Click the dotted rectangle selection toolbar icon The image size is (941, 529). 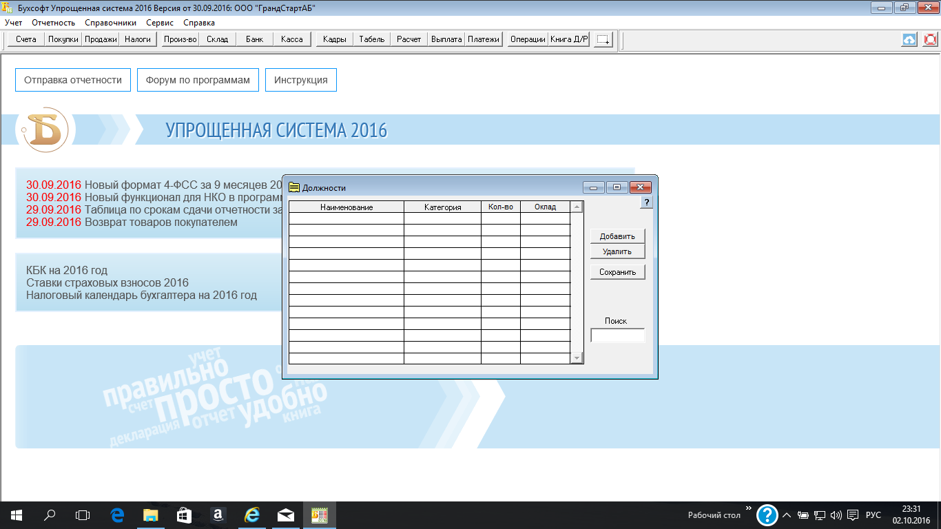[603, 39]
